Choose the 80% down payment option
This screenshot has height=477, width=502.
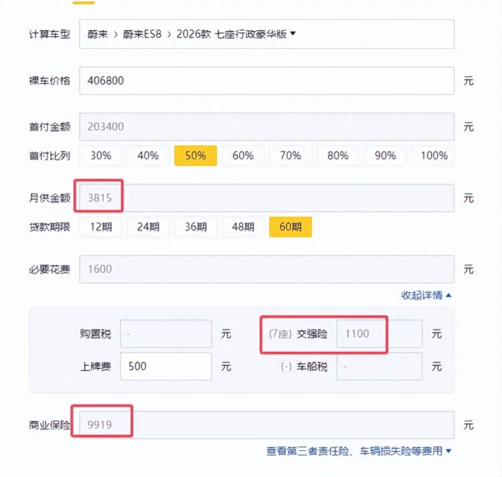[x=338, y=155]
